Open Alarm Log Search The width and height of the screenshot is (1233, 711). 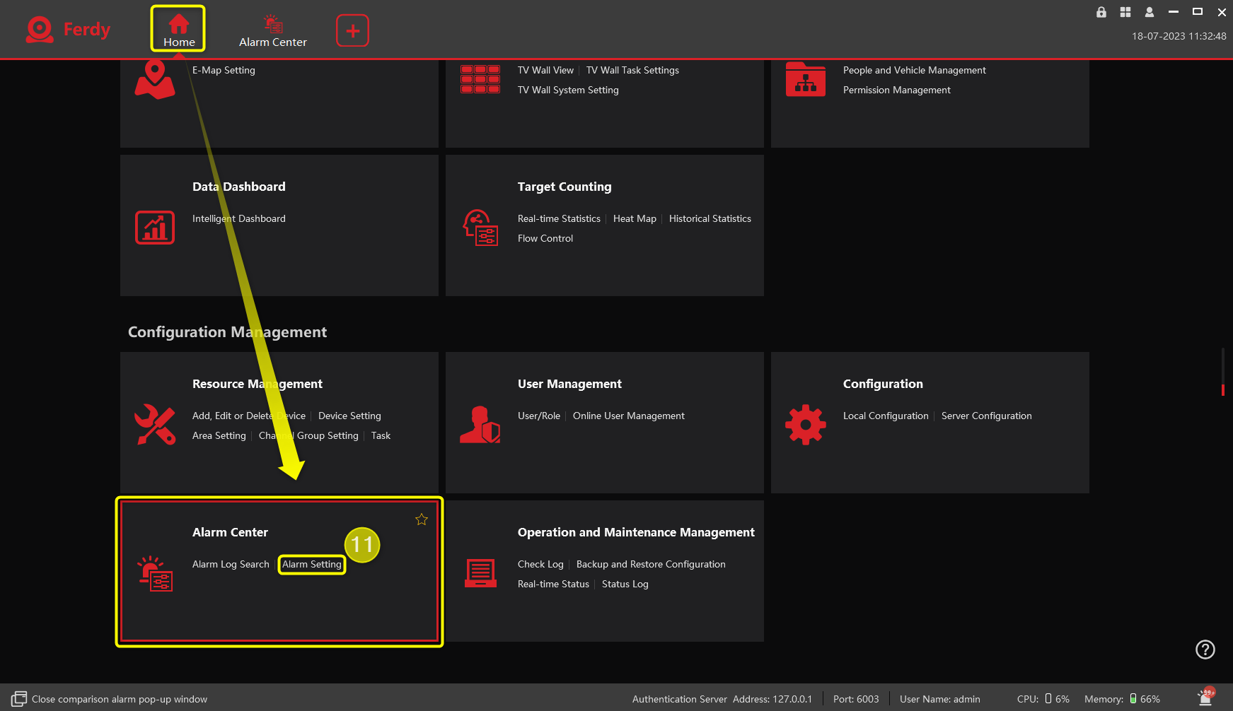point(231,564)
